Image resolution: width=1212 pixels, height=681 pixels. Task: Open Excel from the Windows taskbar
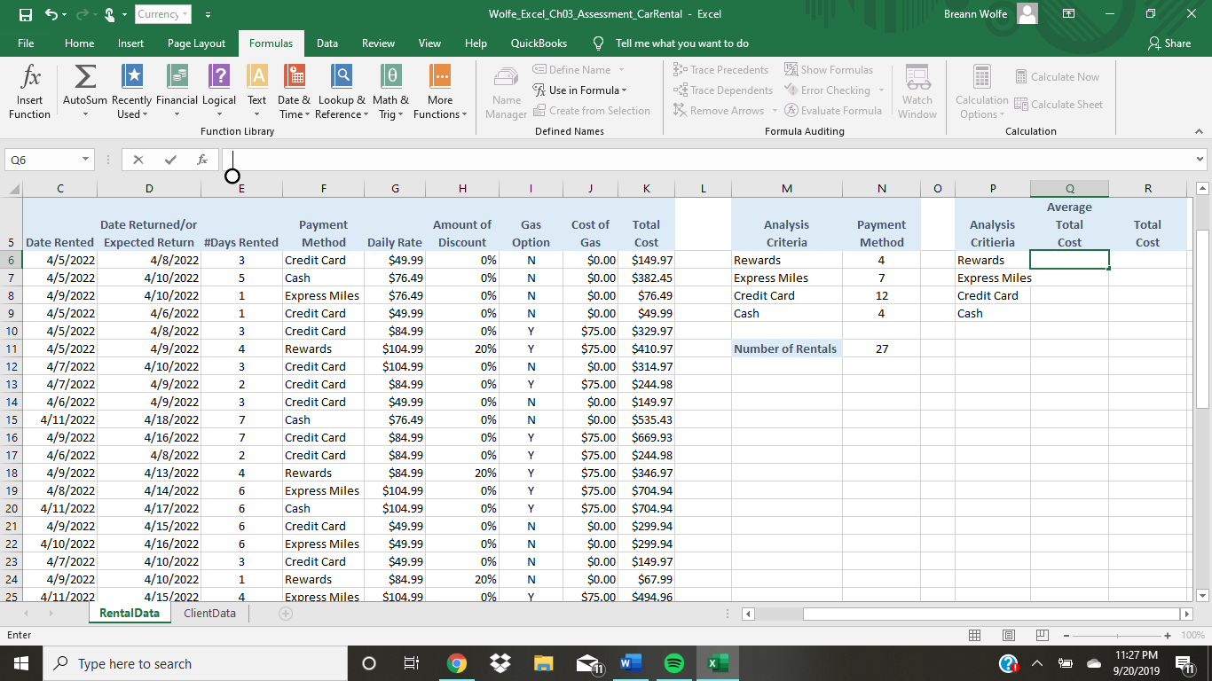(x=718, y=663)
